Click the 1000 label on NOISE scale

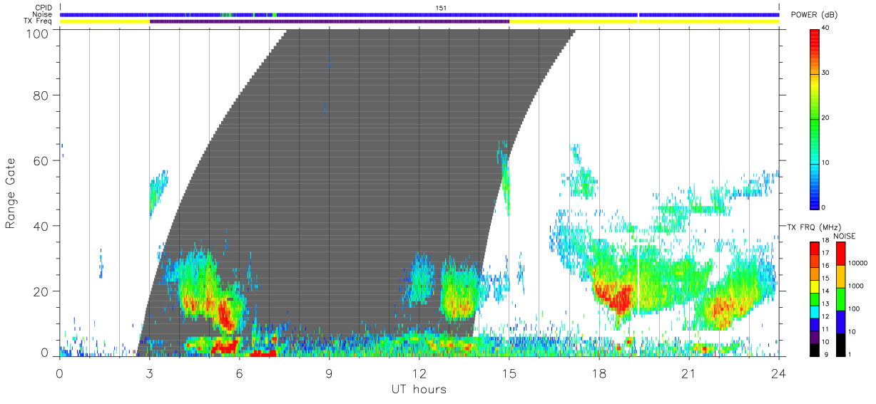(857, 286)
